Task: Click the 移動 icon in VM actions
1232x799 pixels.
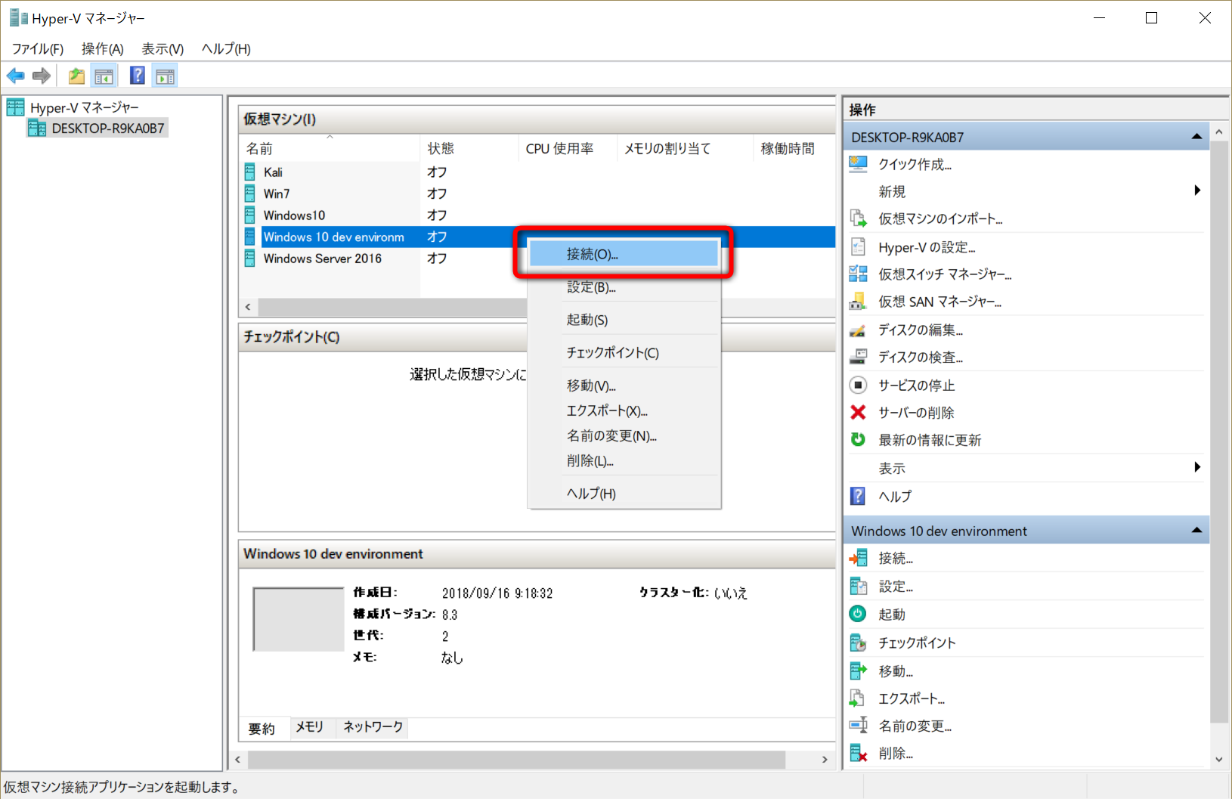Action: coord(858,670)
